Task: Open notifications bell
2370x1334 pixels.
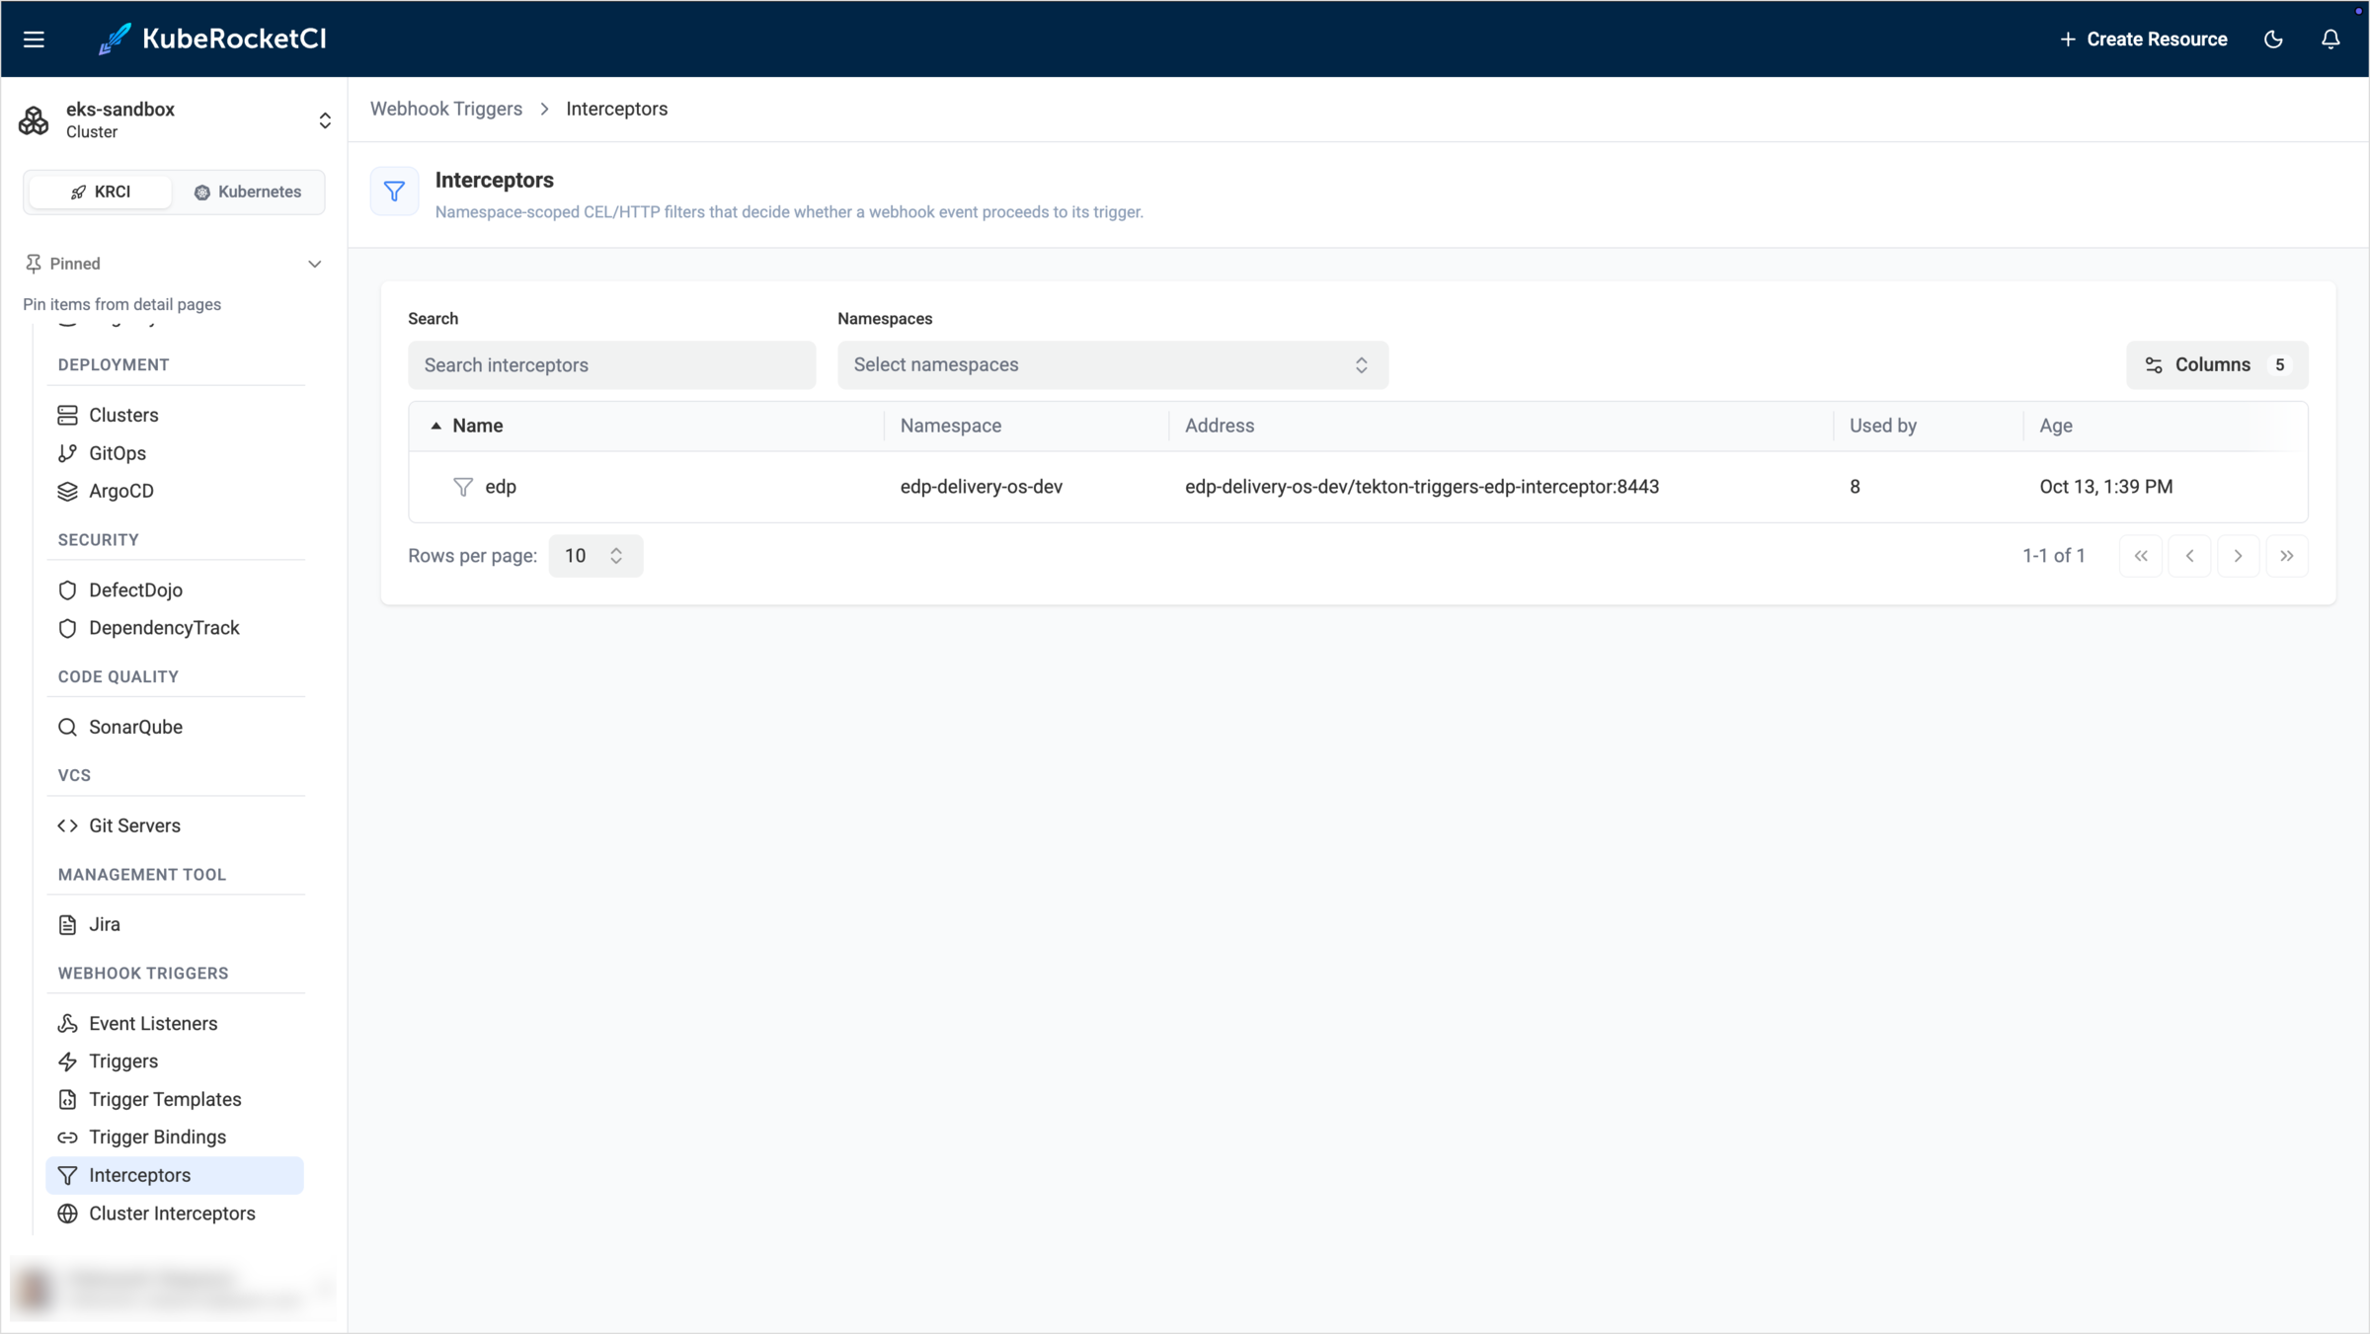Action: (x=2330, y=39)
